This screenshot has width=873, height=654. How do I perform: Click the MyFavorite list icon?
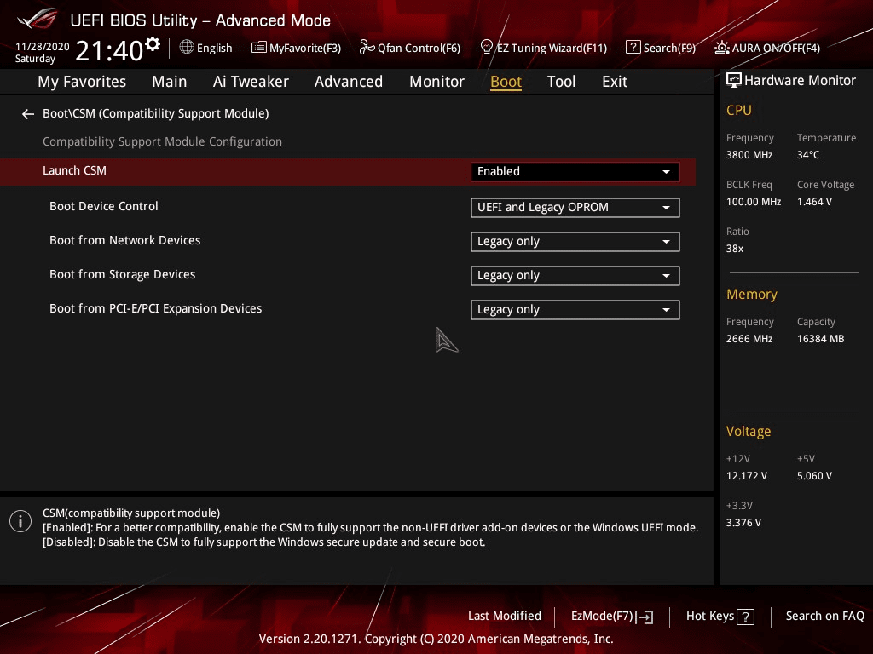[x=259, y=48]
